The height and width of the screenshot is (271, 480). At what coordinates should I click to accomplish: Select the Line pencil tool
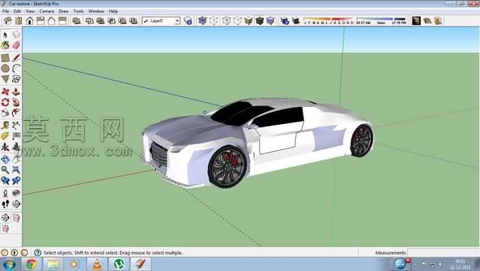tap(16, 57)
